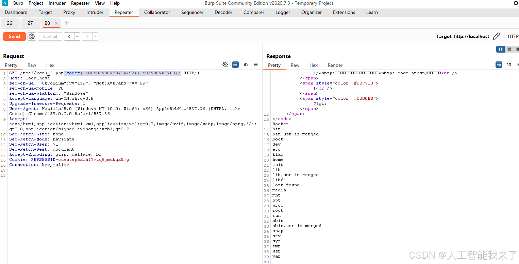The width and height of the screenshot is (519, 264).
Task: Switch to the Decoder tab
Action: (223, 12)
